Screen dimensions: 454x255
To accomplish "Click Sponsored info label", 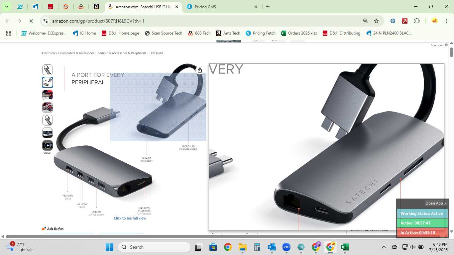I will tap(439, 45).
